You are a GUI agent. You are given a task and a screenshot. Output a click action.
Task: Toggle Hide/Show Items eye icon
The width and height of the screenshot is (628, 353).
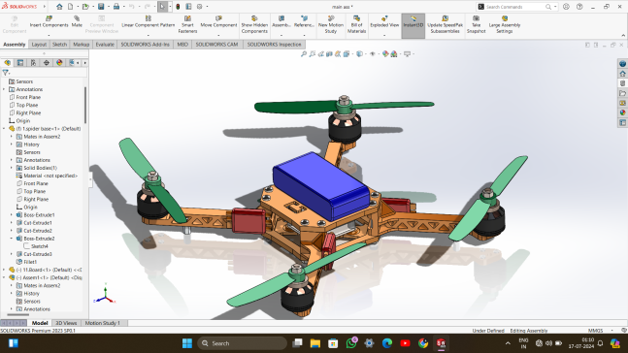coord(373,54)
